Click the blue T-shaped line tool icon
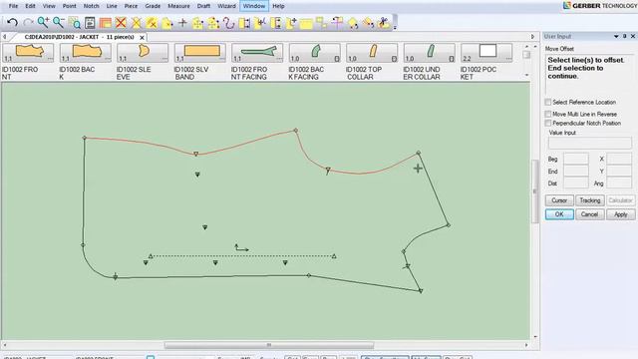638x359 pixels. (337, 23)
